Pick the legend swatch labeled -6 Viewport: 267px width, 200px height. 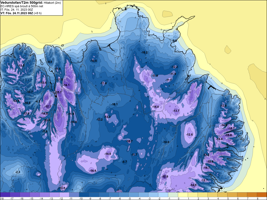[123, 195]
